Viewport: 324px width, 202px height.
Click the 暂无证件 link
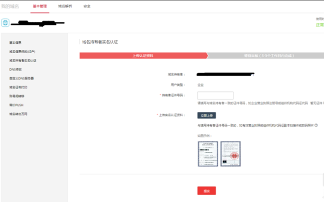pos(317,103)
